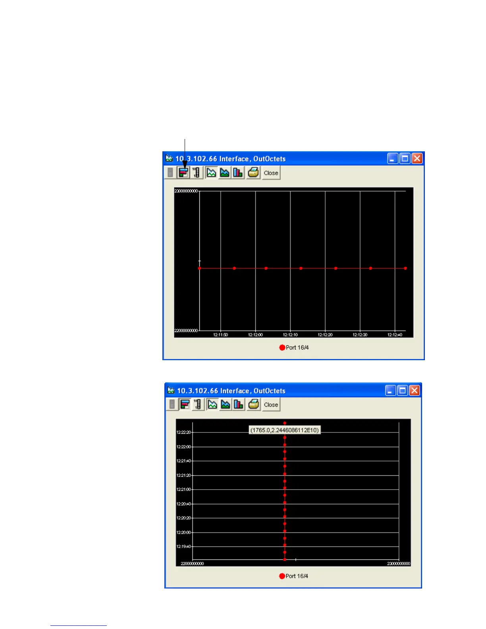Click the title bar chart icon of upper window
486x629 pixels.
point(169,158)
